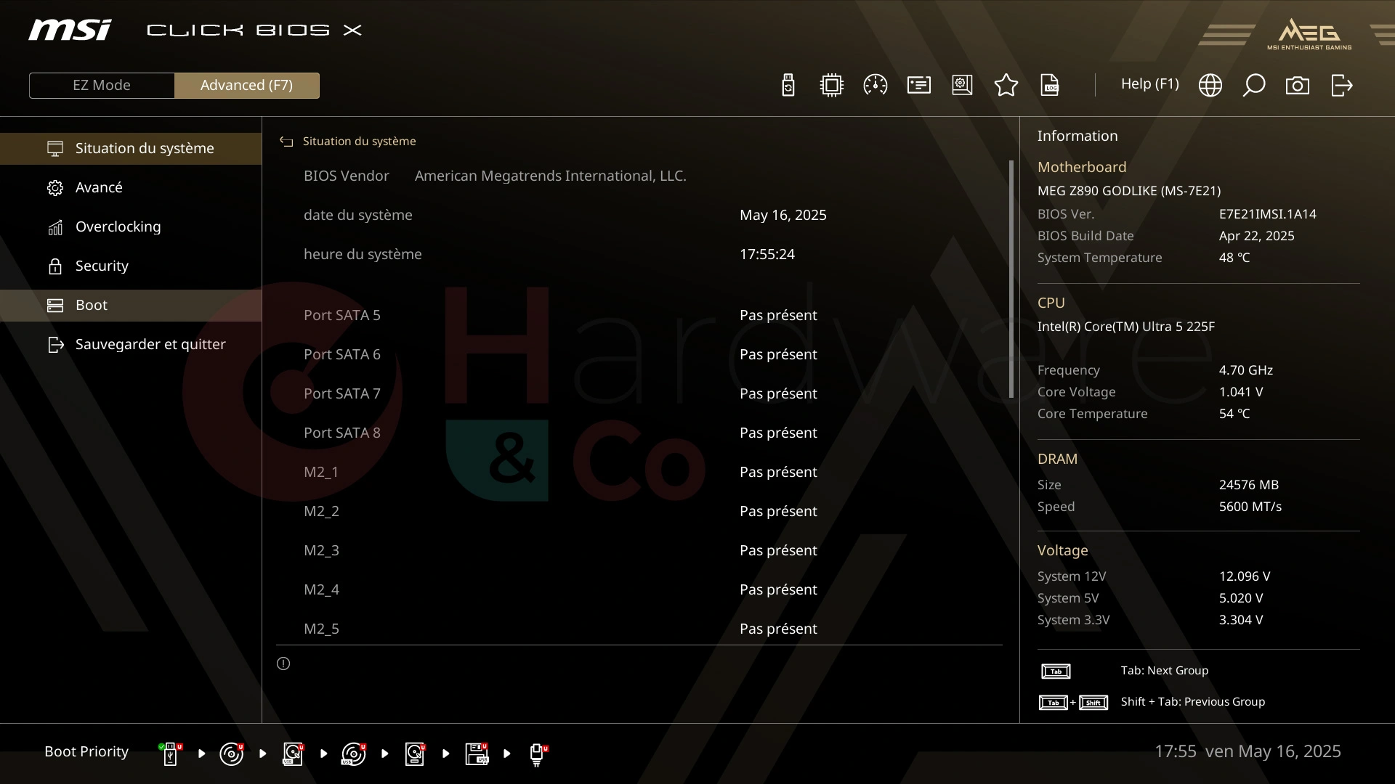Open the hardware monitor gear-panel icon

963,85
